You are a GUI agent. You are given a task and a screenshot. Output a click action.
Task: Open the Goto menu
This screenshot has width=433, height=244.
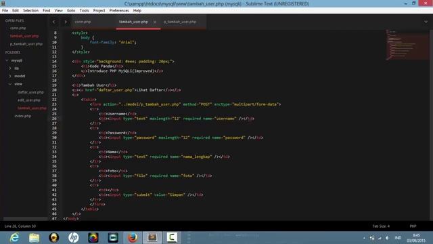pyautogui.click(x=70, y=11)
